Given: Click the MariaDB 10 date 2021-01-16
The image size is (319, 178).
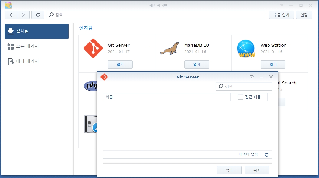Looking at the screenshot, I should [195, 52].
